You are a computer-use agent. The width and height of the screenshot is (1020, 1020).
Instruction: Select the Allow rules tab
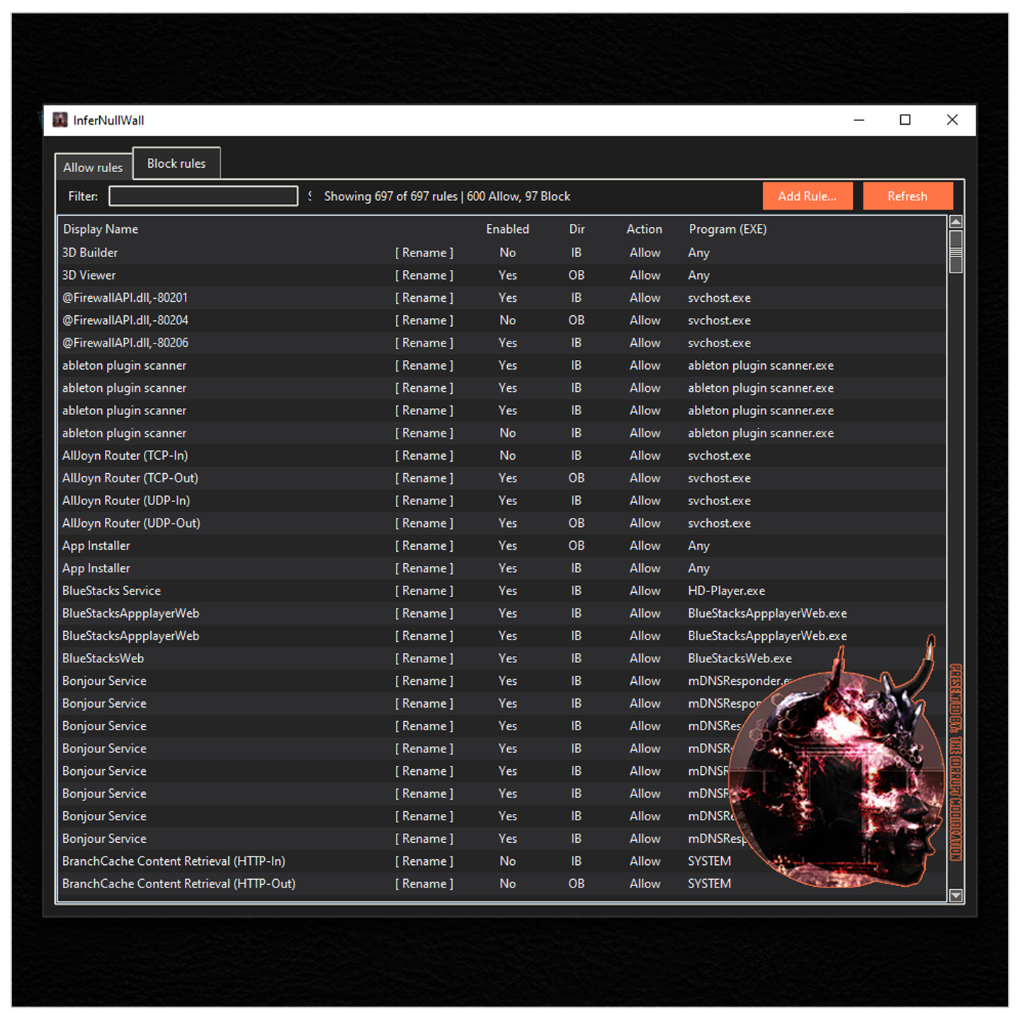(x=93, y=168)
